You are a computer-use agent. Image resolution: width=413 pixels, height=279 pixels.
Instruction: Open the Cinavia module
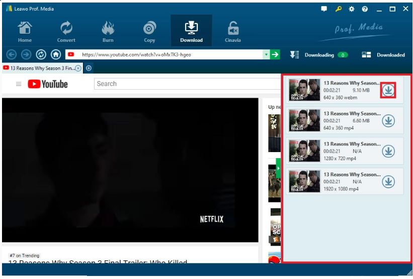[232, 31]
